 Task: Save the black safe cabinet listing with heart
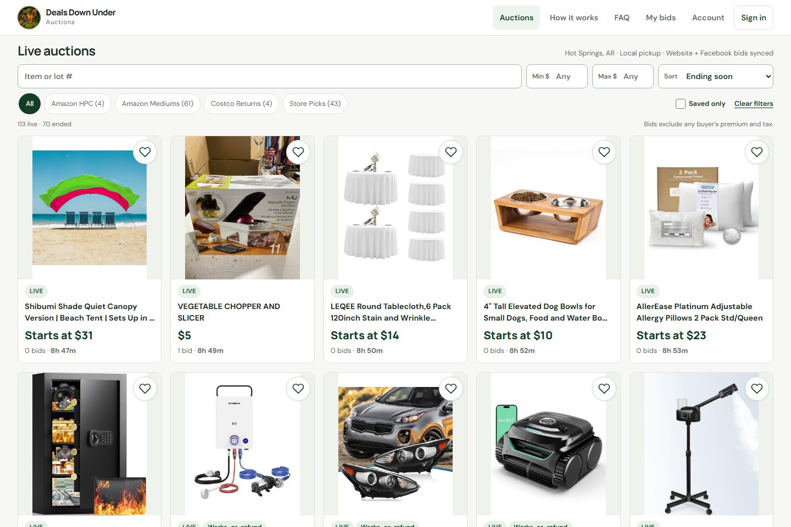coord(145,389)
